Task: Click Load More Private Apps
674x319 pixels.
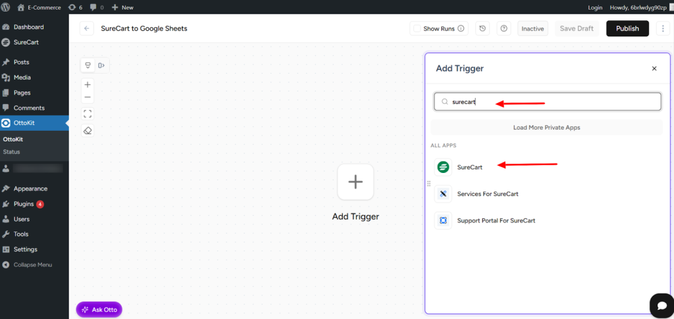Action: [x=546, y=128]
